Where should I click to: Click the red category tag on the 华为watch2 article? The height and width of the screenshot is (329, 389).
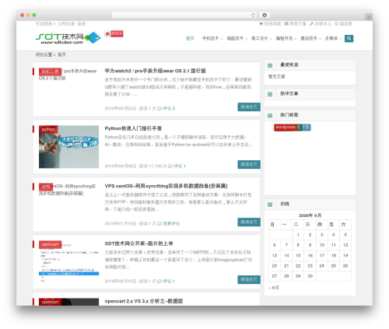tap(51, 72)
